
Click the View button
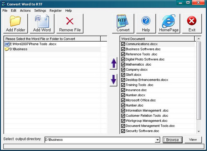(x=193, y=140)
